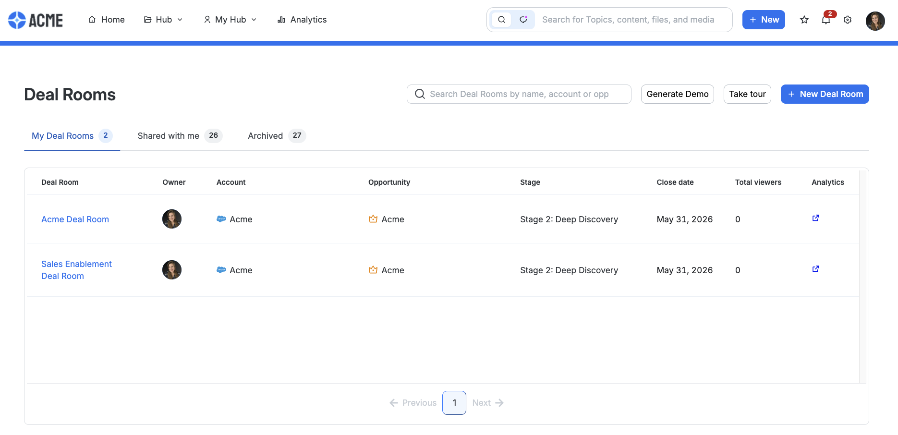Image resolution: width=898 pixels, height=435 pixels.
Task: Expand the My Hub menu
Action: click(x=230, y=20)
